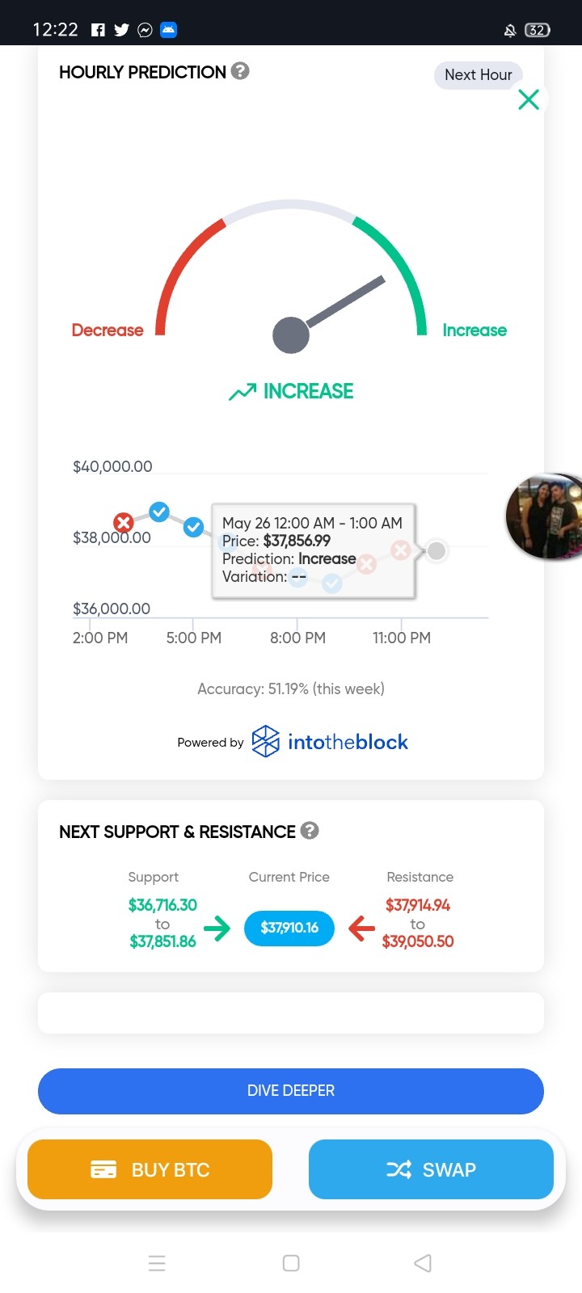
Task: Close the prediction panel with green X
Action: (x=529, y=99)
